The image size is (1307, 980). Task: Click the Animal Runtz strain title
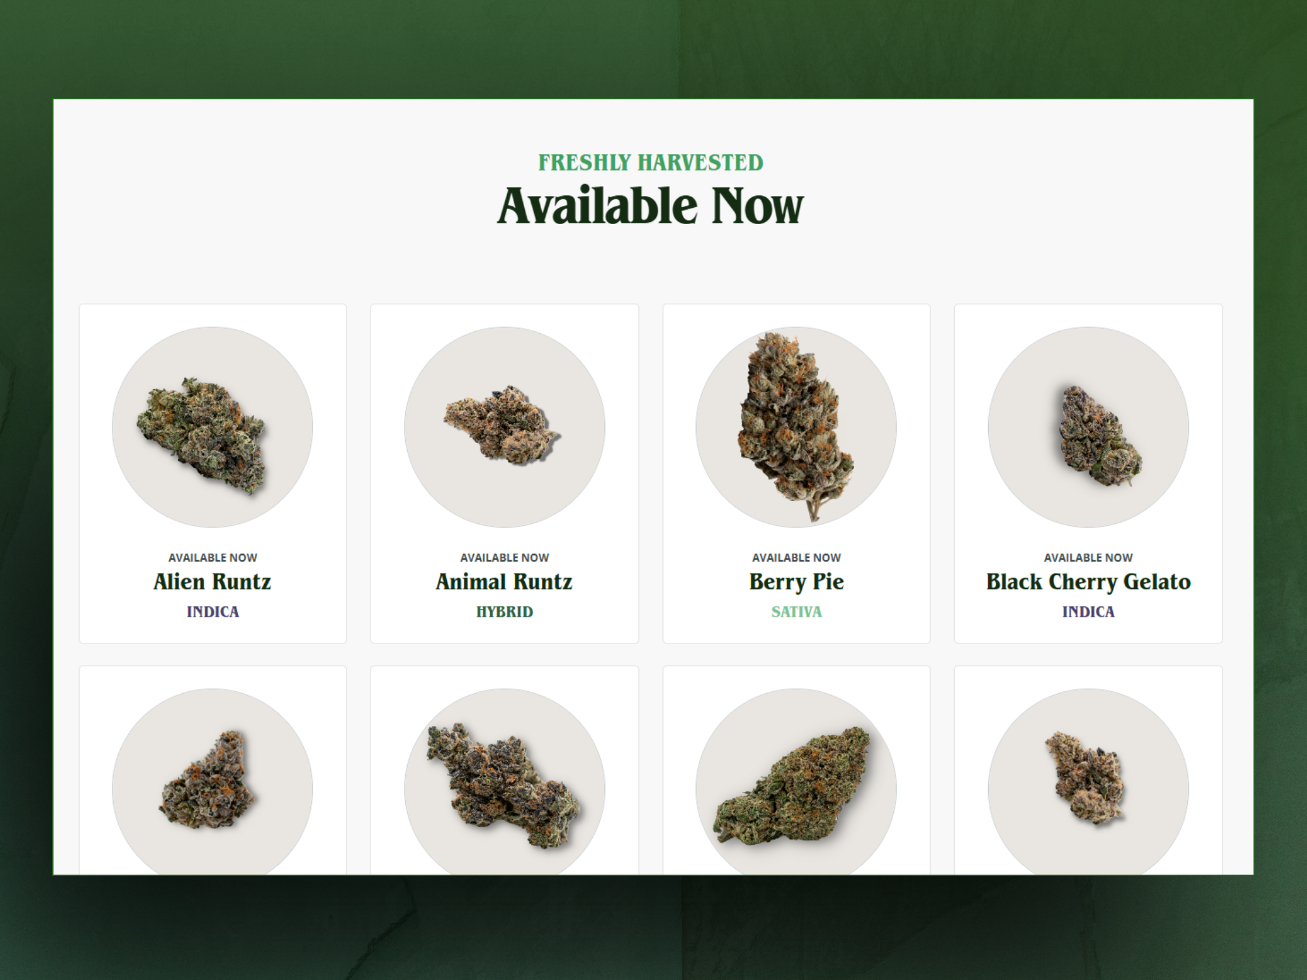[505, 581]
